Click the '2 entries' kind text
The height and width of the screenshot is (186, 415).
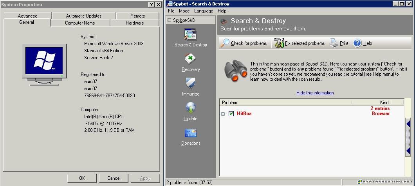(380, 108)
